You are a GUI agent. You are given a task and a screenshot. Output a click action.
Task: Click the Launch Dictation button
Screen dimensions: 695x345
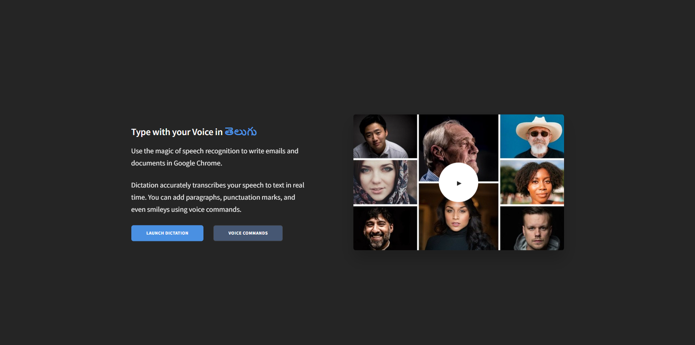tap(167, 233)
